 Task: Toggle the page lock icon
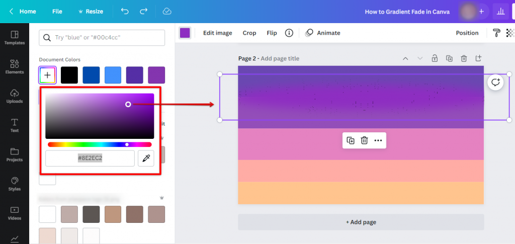pyautogui.click(x=435, y=59)
